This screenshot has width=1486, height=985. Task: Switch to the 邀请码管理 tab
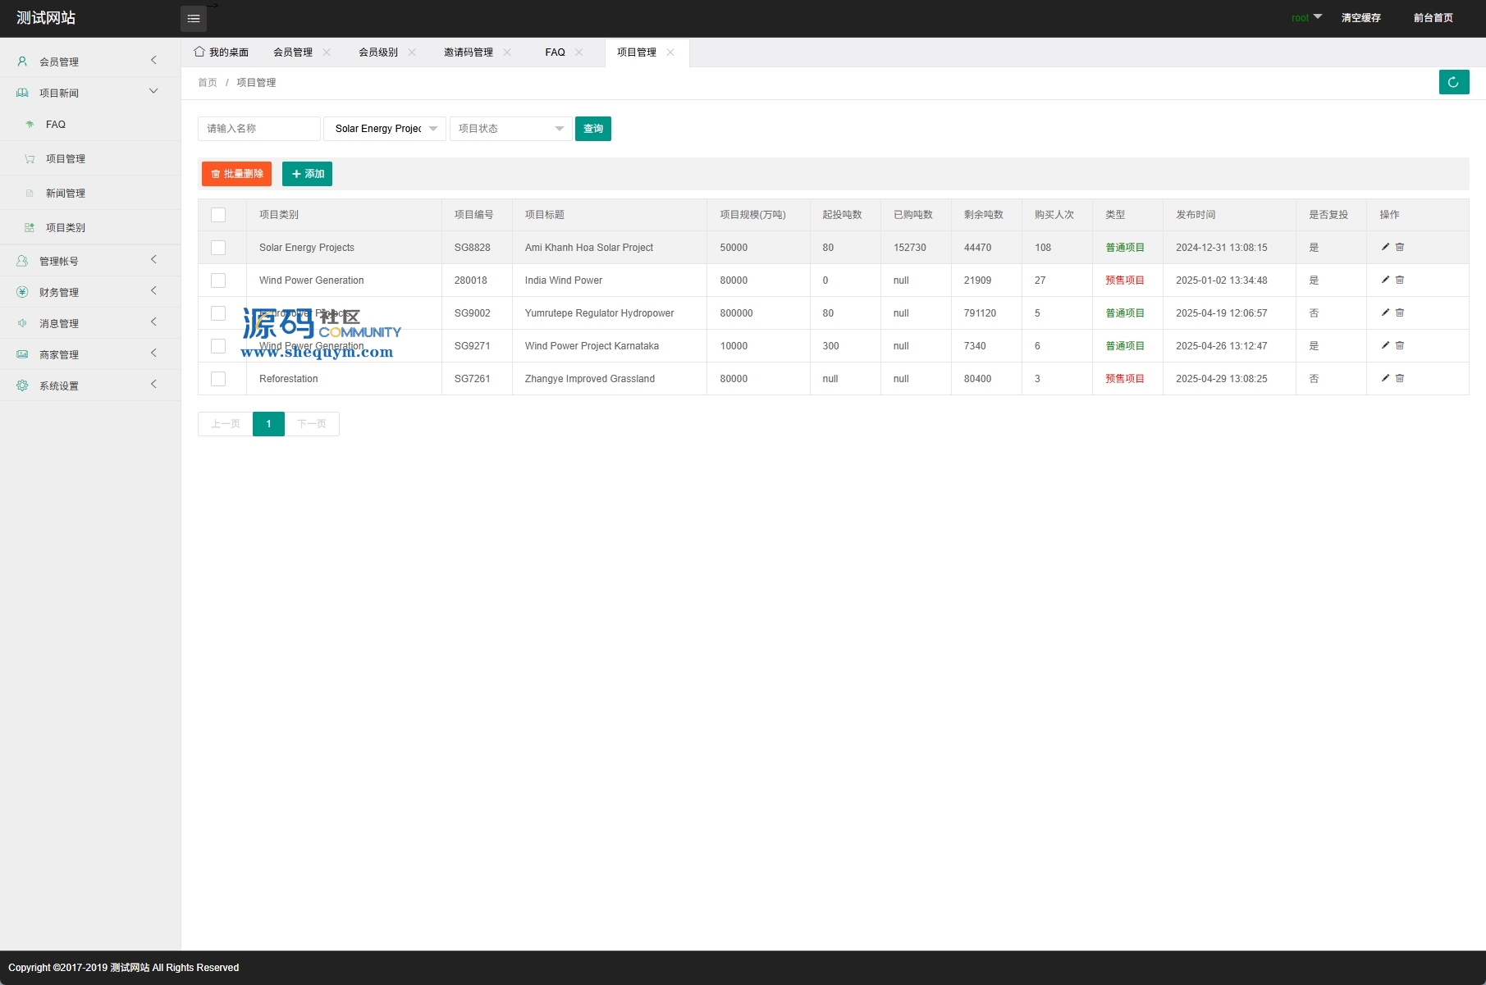(x=468, y=52)
